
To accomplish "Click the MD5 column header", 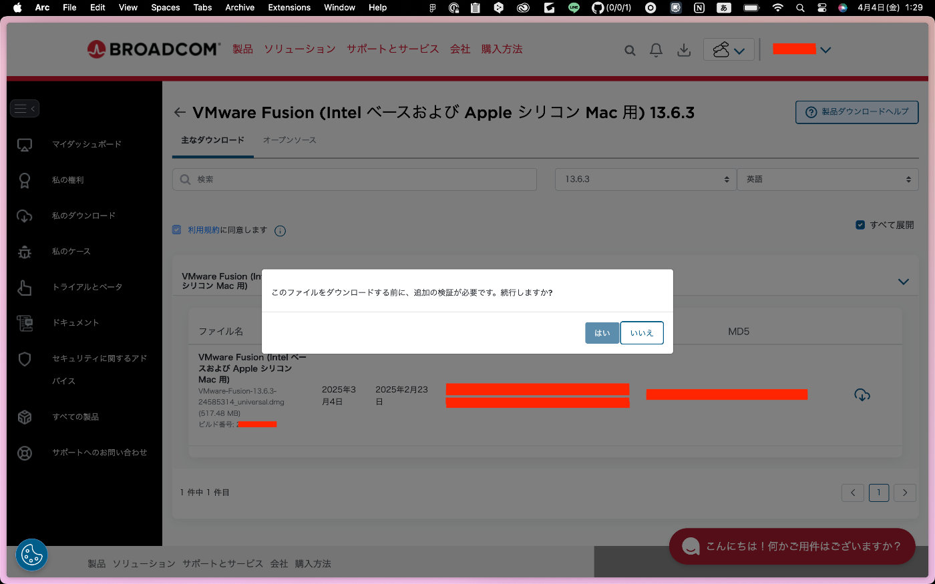I will pyautogui.click(x=739, y=331).
